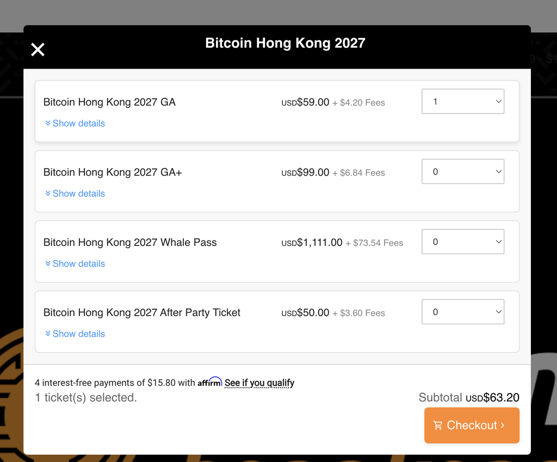This screenshot has width=557, height=462.
Task: Click the shopping cart icon on Checkout
Action: 438,426
